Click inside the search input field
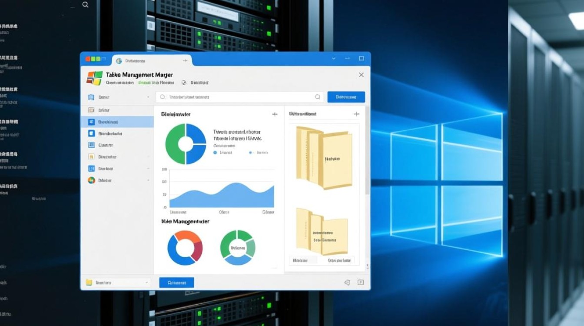 point(239,97)
